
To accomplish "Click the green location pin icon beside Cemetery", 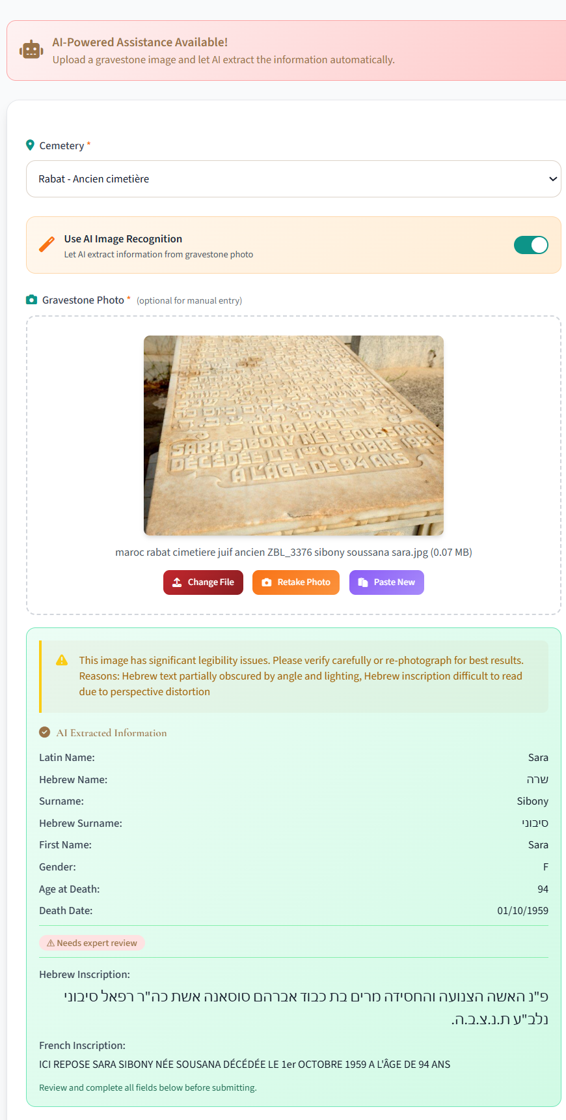I will (30, 145).
